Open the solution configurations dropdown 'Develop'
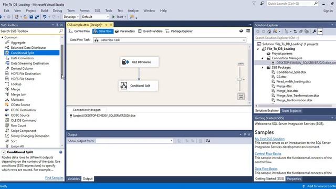The height and width of the screenshot is (189, 336). click(x=71, y=17)
